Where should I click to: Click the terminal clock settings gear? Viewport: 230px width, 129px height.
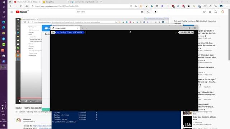point(192,32)
